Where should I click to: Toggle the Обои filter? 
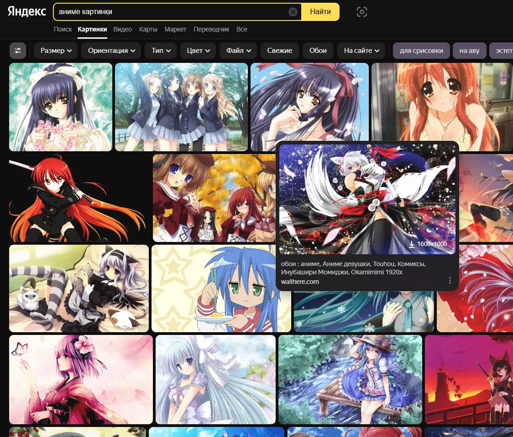[x=318, y=51]
